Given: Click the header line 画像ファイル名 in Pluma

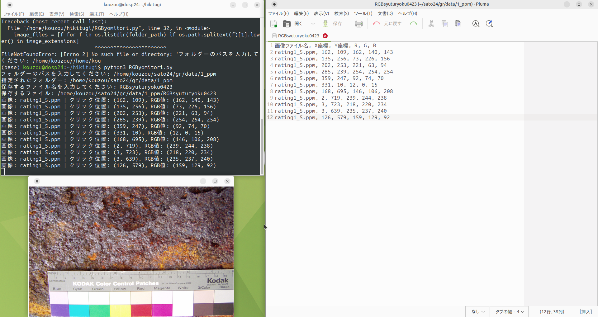Looking at the screenshot, I should pyautogui.click(x=325, y=46).
